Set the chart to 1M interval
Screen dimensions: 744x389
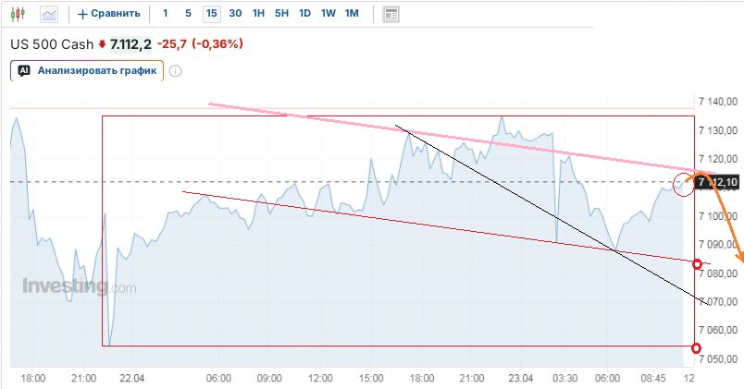(352, 14)
